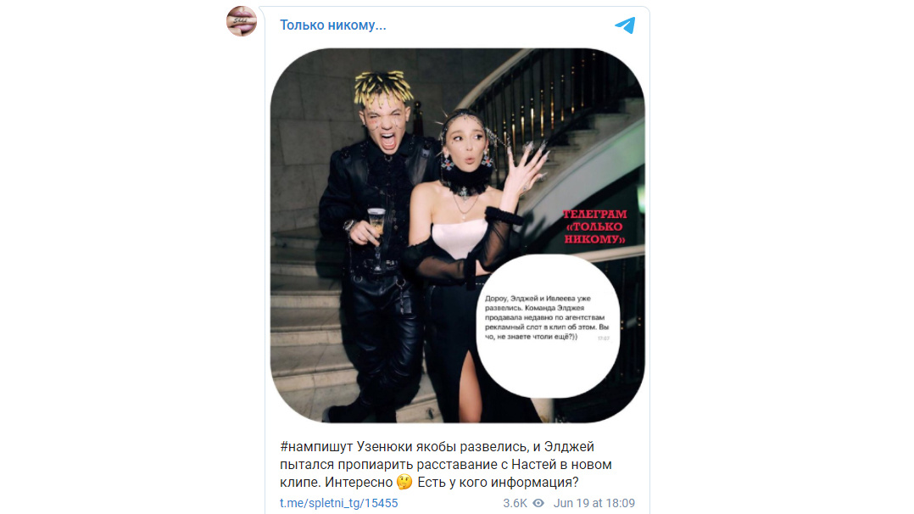Click the text "Есть у кого информация?"
Screen dimensions: 914x514
pos(498,483)
